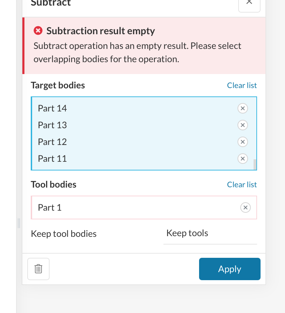The width and height of the screenshot is (285, 313).
Task: Select Part 14 in target bodies list
Action: point(52,108)
